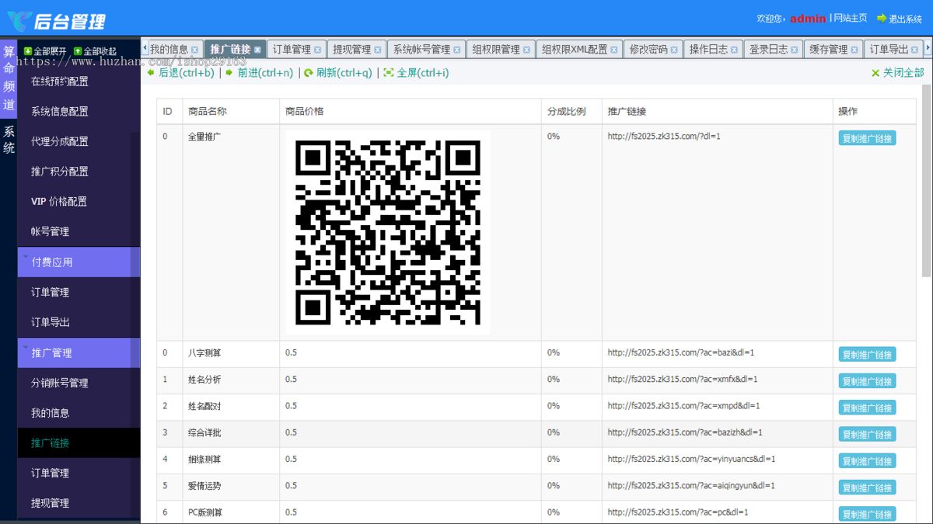Viewport: 933px width, 524px height.
Task: Click the 全量推广 QR code image
Action: pos(388,232)
